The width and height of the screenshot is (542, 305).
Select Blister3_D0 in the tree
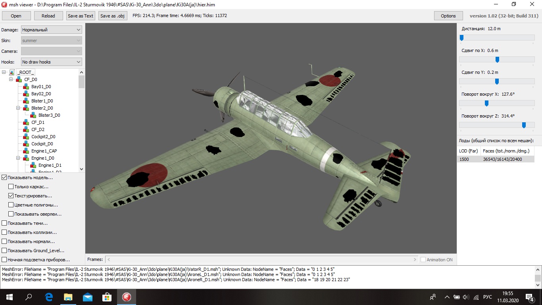pos(49,115)
